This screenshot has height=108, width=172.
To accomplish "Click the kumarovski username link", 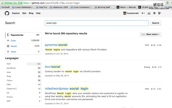I will click(x=133, y=13).
